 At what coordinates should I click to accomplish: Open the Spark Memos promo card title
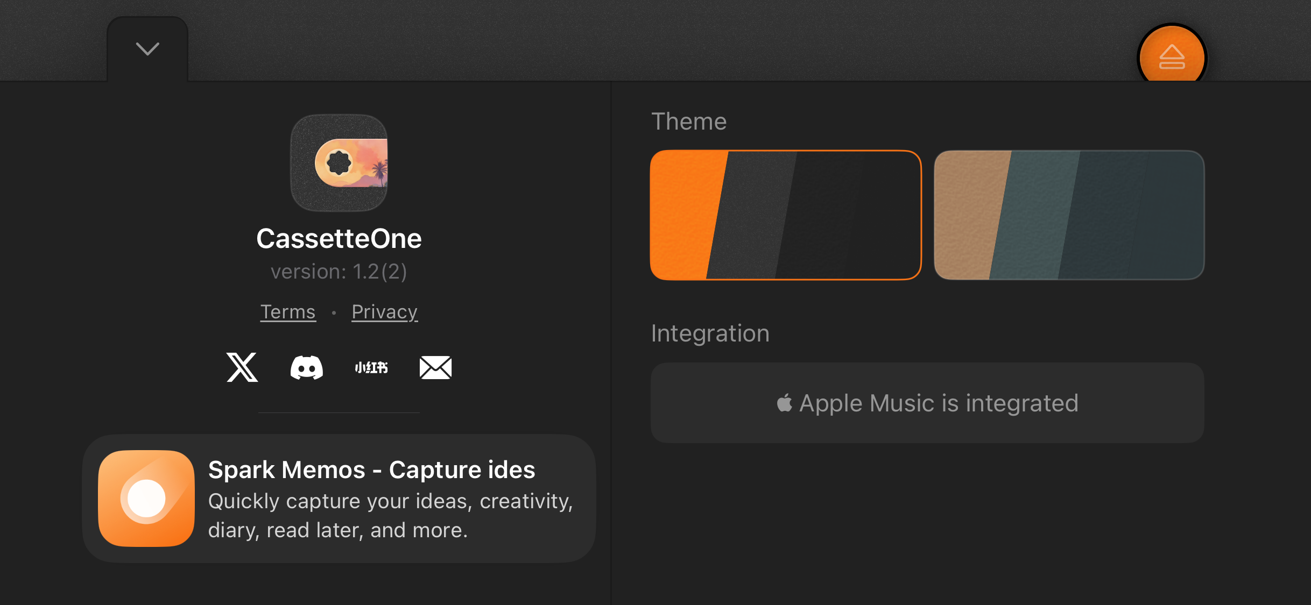point(371,470)
